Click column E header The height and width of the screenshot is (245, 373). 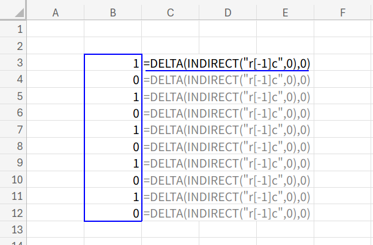tap(286, 11)
